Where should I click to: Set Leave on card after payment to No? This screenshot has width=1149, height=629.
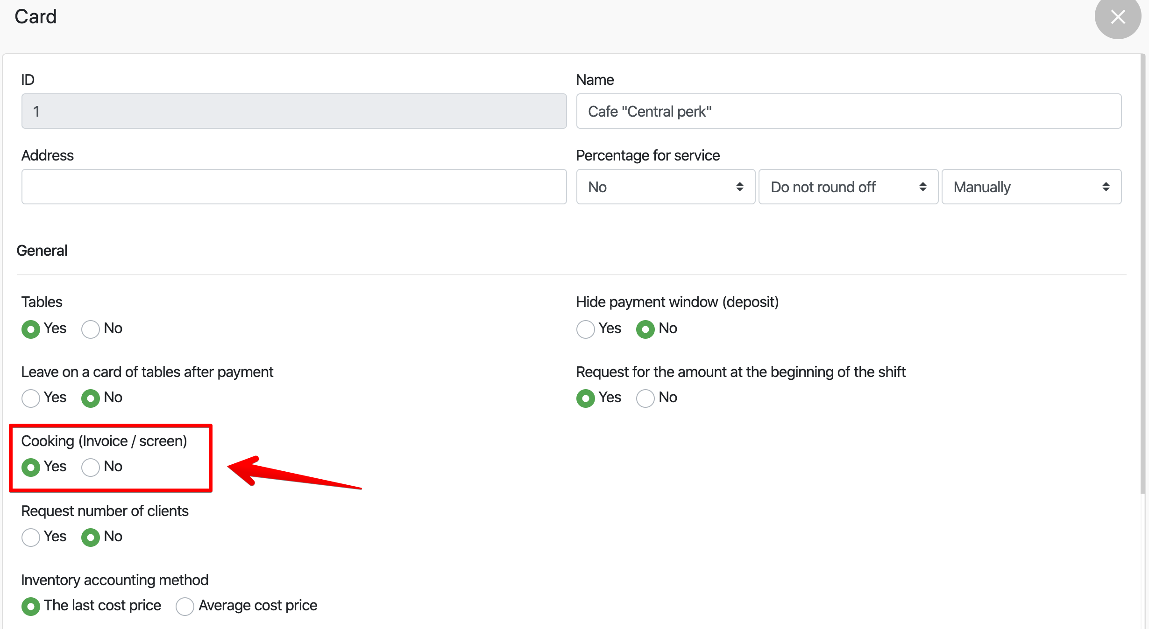coord(91,398)
